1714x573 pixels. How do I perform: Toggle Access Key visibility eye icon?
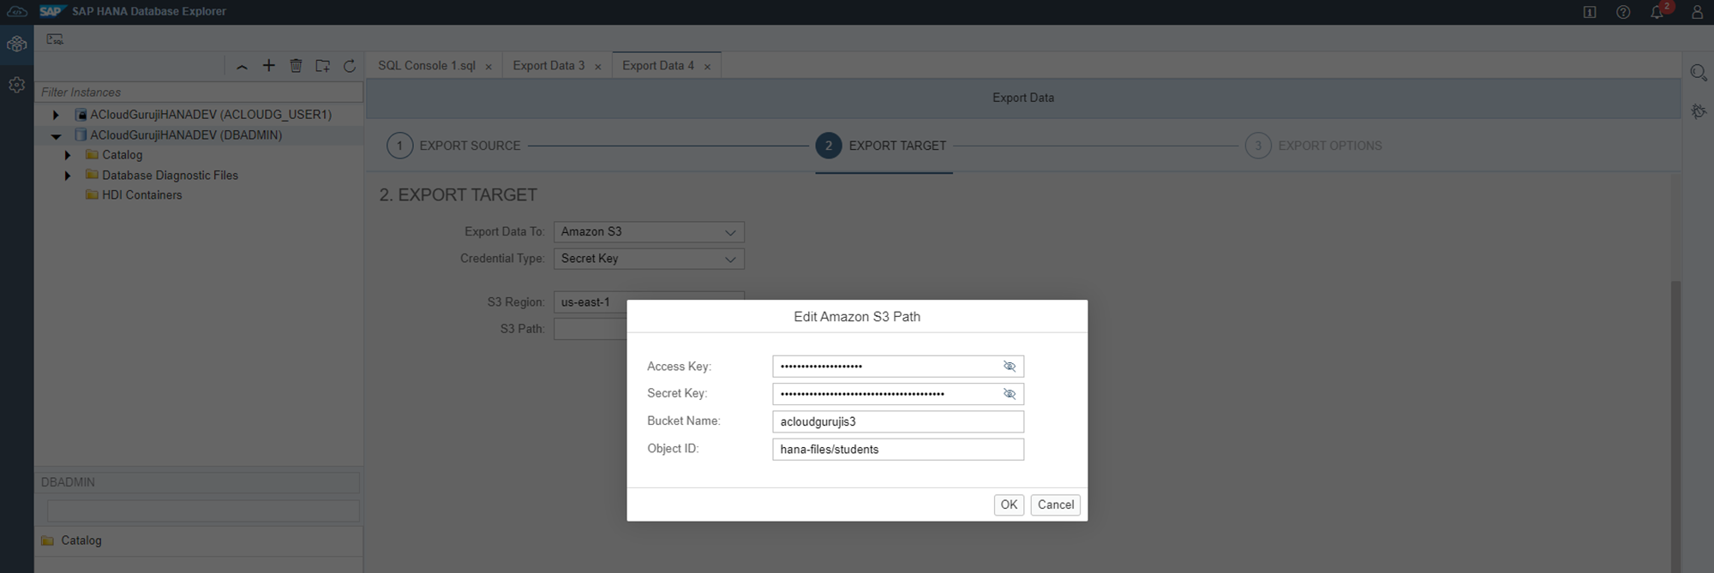click(x=1010, y=367)
